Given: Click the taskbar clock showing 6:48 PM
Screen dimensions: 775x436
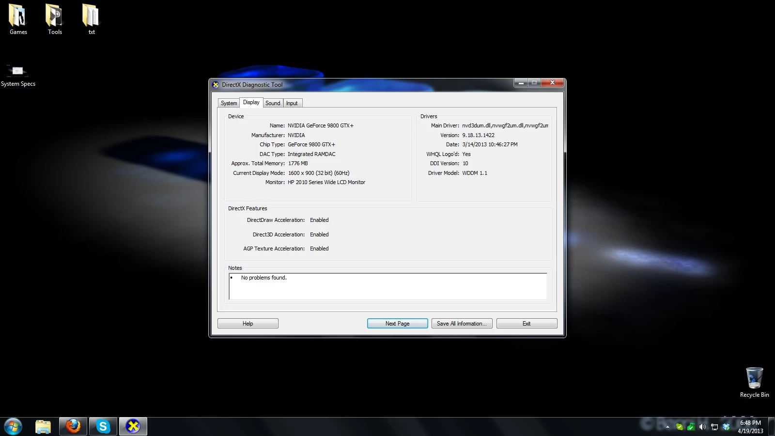Looking at the screenshot, I should click(750, 427).
